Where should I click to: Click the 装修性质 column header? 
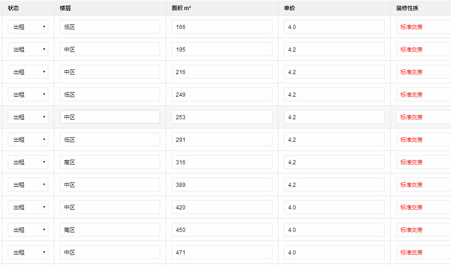point(407,8)
